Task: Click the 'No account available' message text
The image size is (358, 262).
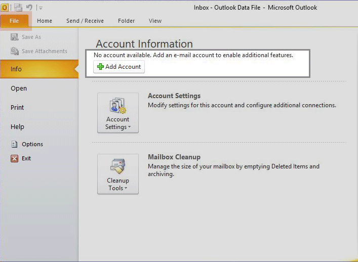Action: (193, 55)
